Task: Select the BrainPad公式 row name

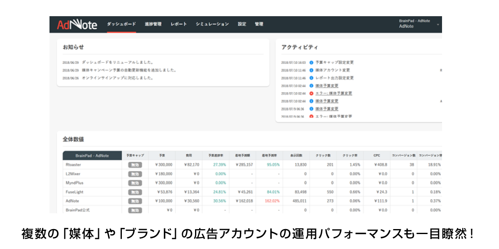Action: pos(77,210)
